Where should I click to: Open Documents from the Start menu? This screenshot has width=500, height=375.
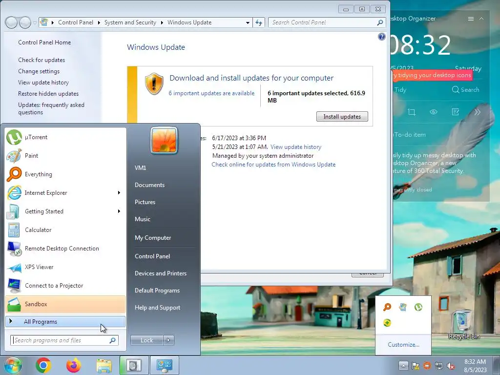(149, 185)
